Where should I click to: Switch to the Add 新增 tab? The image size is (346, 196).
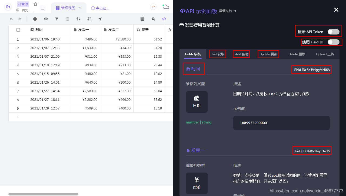pos(242,54)
